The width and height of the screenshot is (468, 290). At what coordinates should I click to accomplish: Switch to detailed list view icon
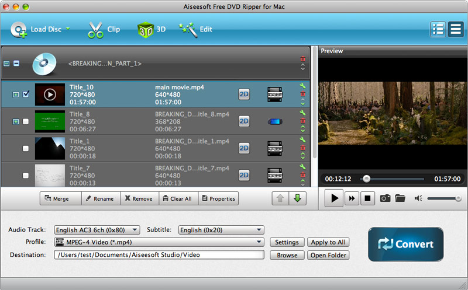click(438, 29)
